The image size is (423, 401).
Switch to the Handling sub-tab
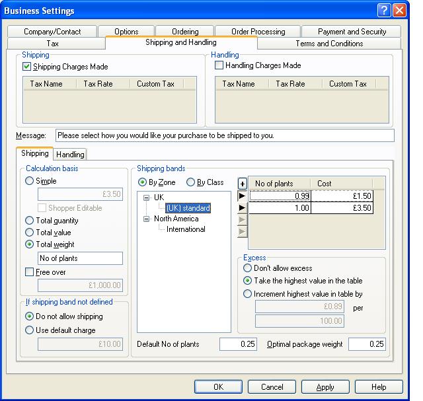(70, 155)
